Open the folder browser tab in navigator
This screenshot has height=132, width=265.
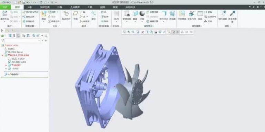point(8,31)
